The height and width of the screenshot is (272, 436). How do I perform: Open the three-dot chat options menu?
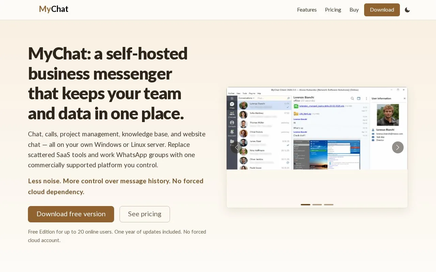366,98
